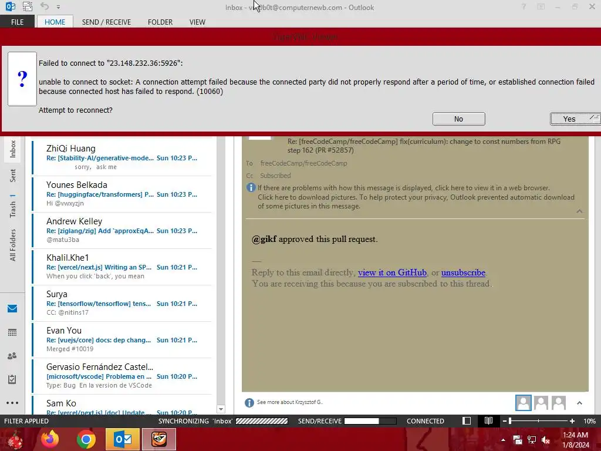The image size is (601, 451).
Task: Launch Firefox from the taskbar
Action: click(x=50, y=439)
